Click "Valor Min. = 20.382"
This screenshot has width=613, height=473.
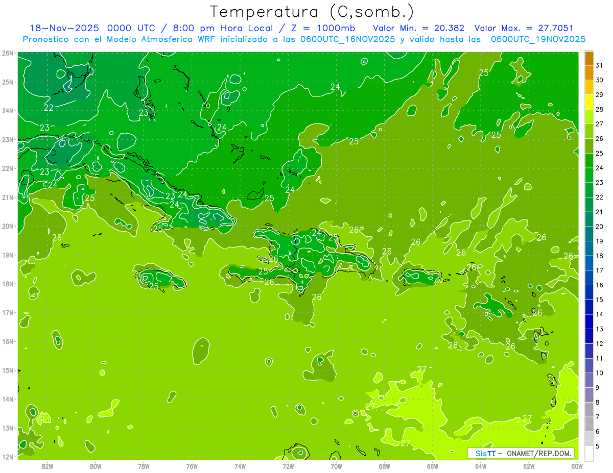(419, 28)
